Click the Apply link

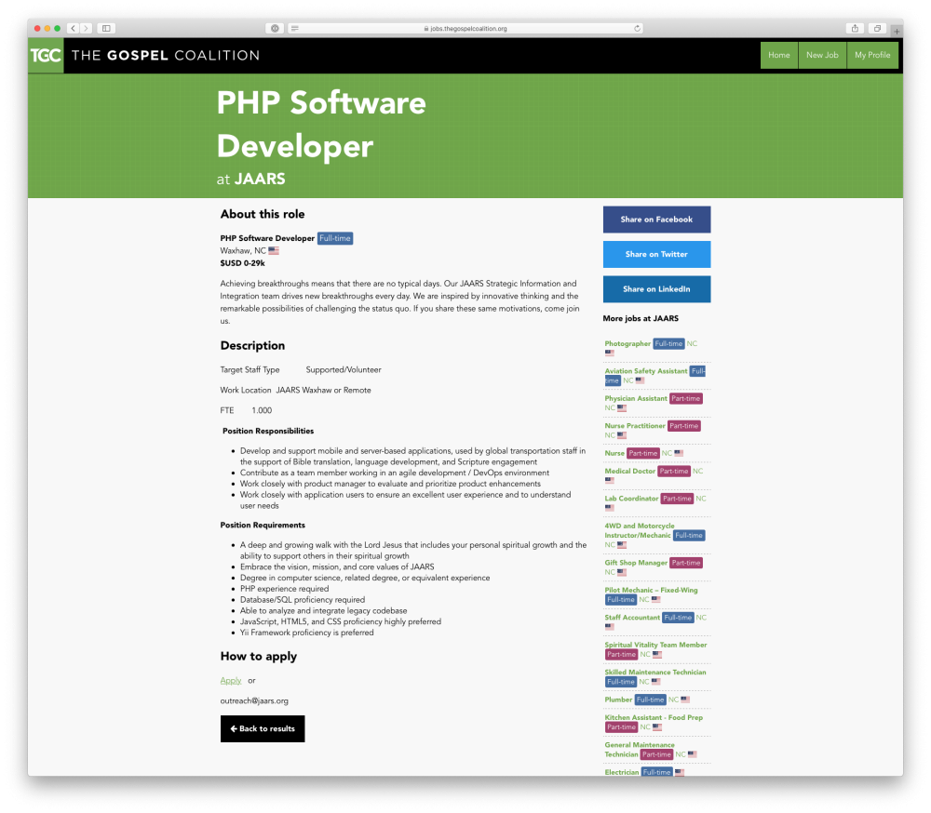[230, 680]
